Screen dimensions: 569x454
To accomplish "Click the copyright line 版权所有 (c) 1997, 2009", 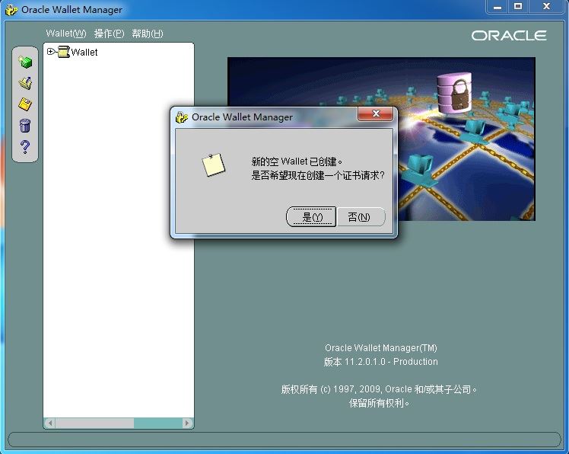I will coord(379,389).
